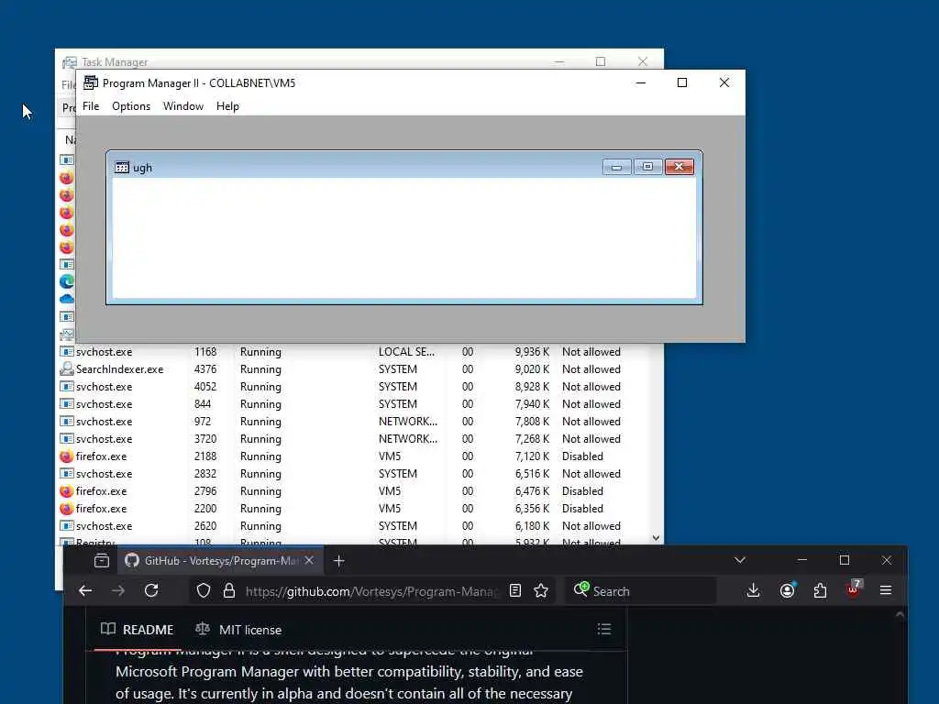Select the svchost.exe row with PID 2620
Screen dimensions: 939x704
(353, 525)
